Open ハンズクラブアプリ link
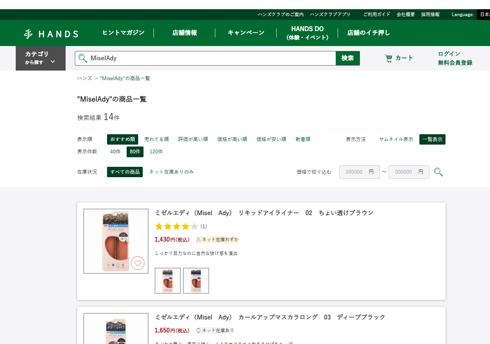 pyautogui.click(x=330, y=15)
